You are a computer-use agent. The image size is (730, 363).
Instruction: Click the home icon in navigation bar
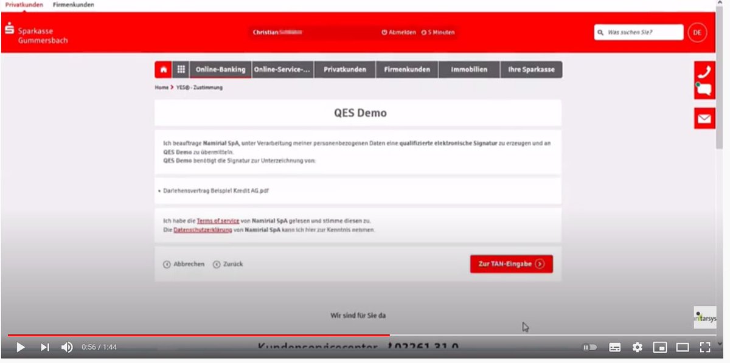[x=163, y=69]
